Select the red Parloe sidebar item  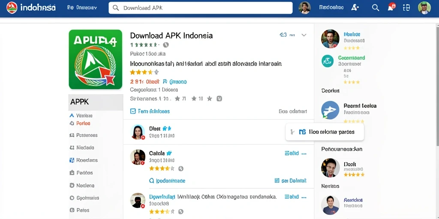(x=80, y=123)
